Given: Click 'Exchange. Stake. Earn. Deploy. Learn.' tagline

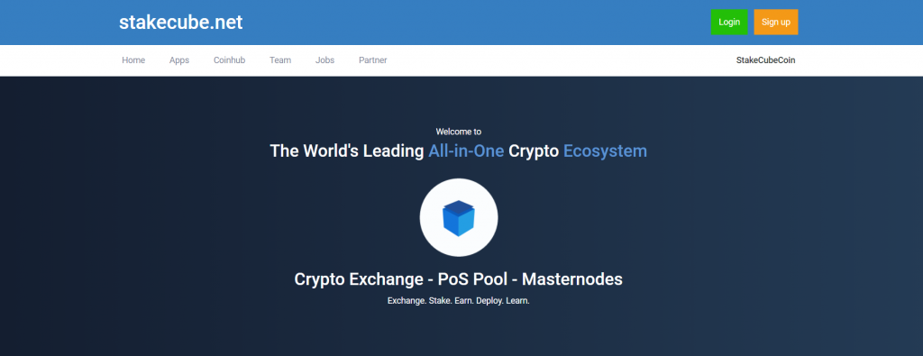Looking at the screenshot, I should coord(459,301).
